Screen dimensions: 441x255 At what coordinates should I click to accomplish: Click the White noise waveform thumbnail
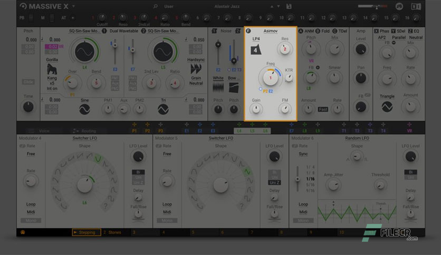(218, 87)
